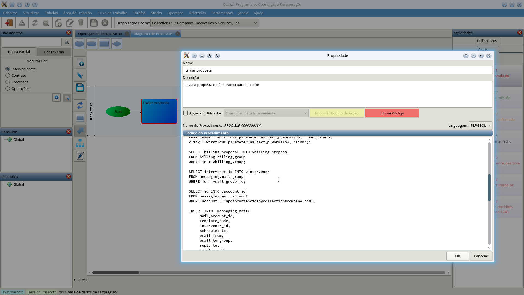Enable the Acção do Utilizador checkbox

pos(186,113)
